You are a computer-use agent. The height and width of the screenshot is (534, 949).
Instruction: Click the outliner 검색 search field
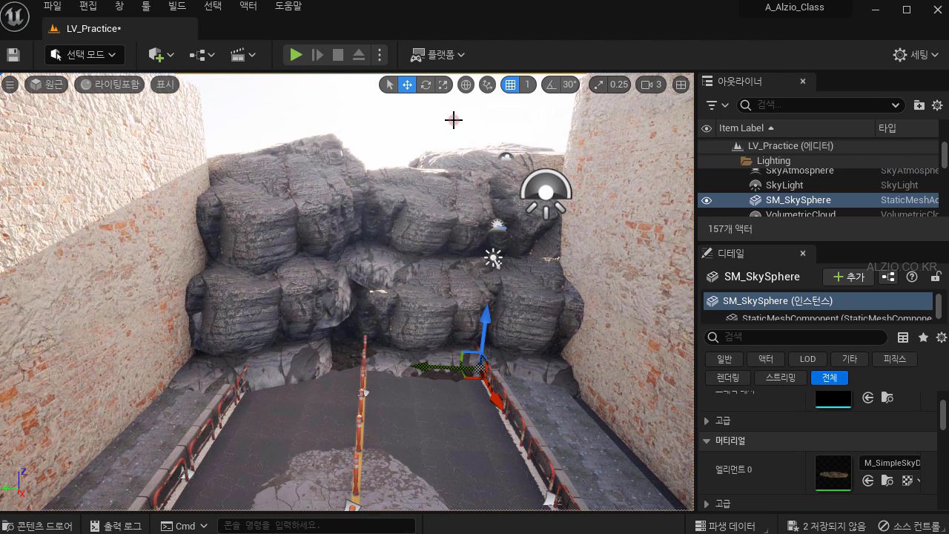821,105
